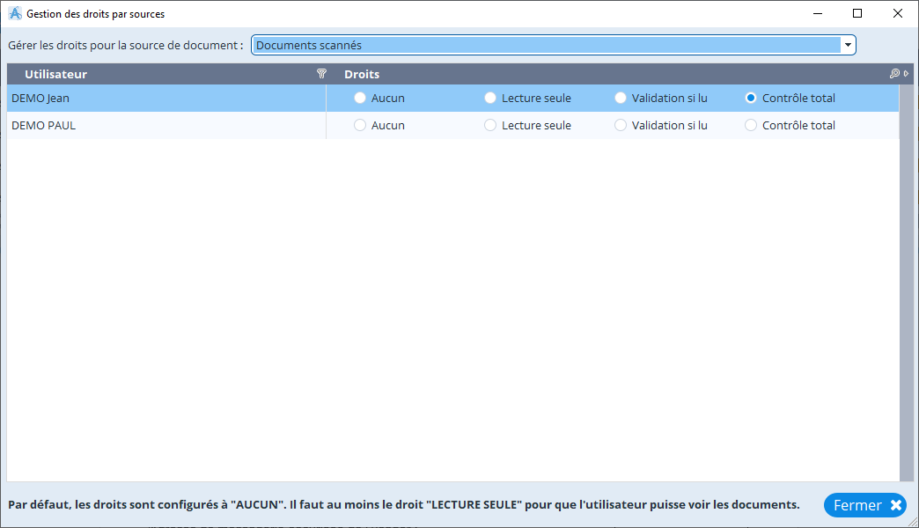Image resolution: width=919 pixels, height=528 pixels.
Task: Select Lecture seule for DEMO PAUL
Action: [490, 126]
